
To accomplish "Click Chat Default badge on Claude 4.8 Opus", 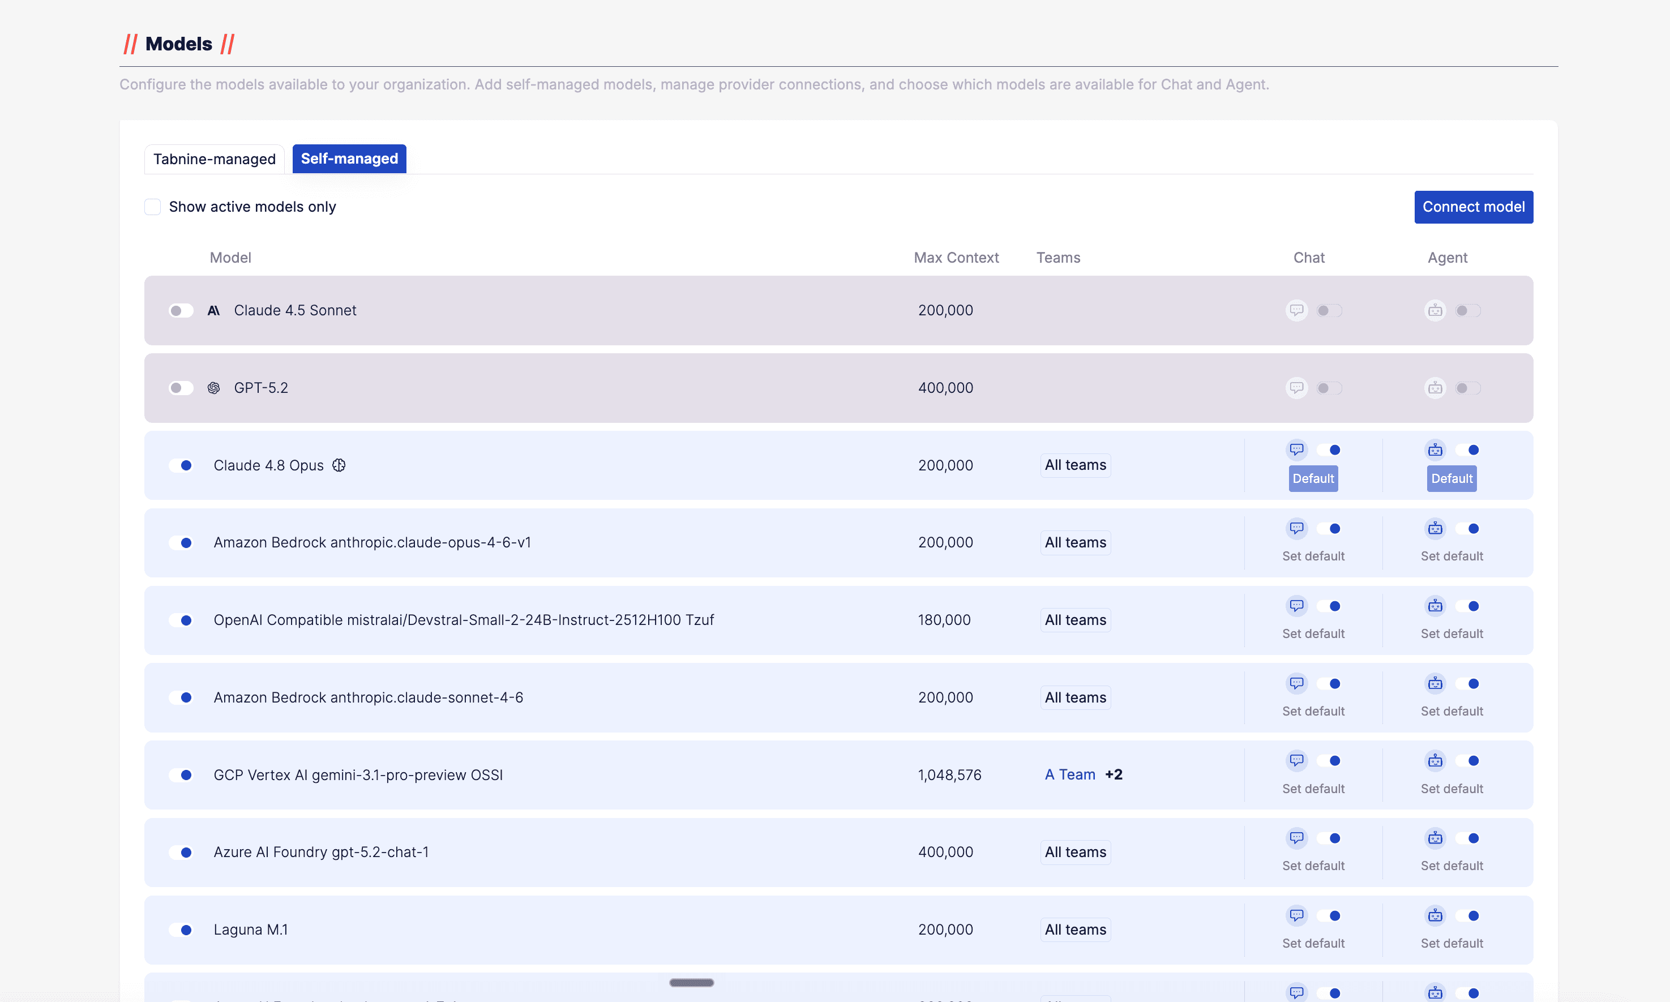I will (1313, 479).
